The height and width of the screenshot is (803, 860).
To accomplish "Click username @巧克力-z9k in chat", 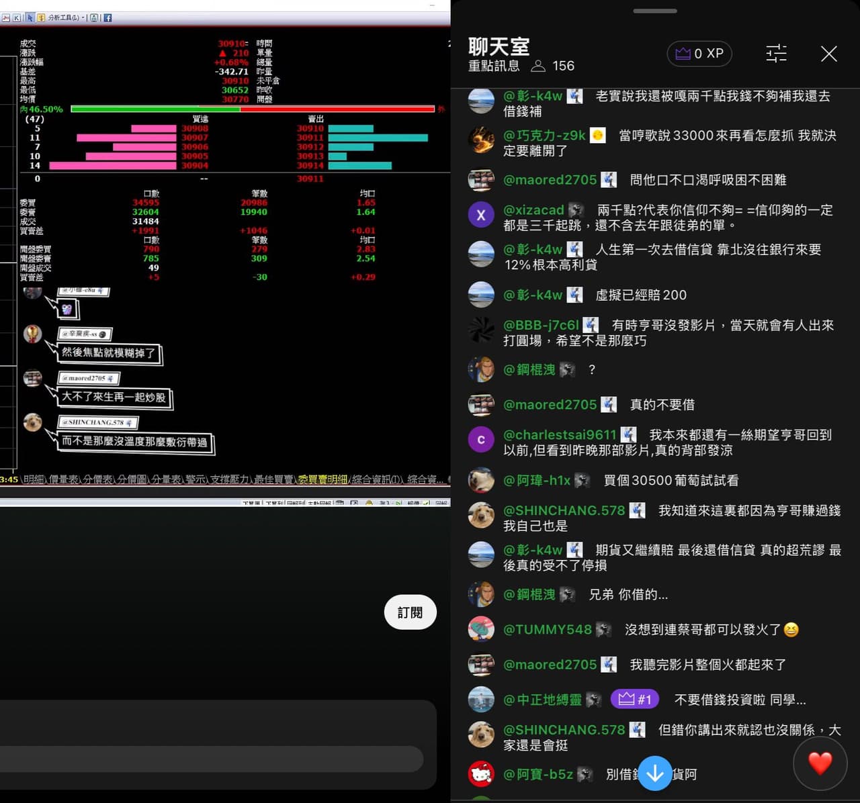I will [x=544, y=135].
